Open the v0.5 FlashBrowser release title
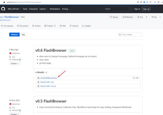Viewport: 163px width, 115px height. [51, 101]
